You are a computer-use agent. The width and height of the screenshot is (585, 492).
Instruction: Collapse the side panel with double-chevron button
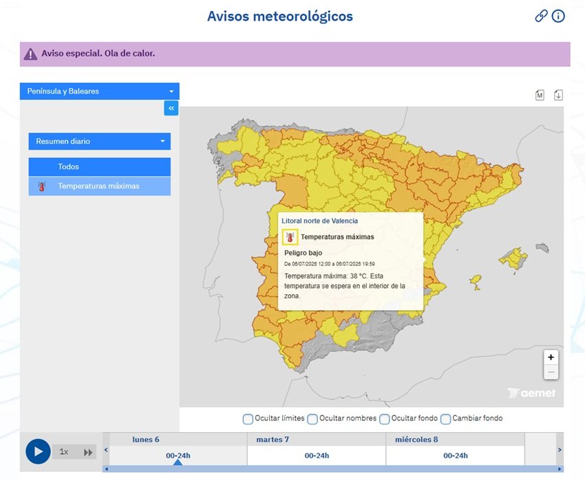coord(171,108)
